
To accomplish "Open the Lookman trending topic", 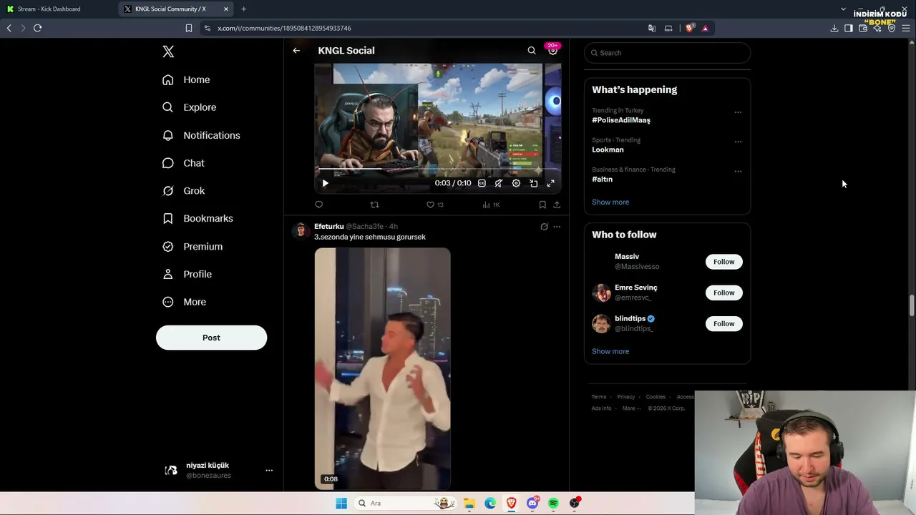I will pyautogui.click(x=608, y=149).
